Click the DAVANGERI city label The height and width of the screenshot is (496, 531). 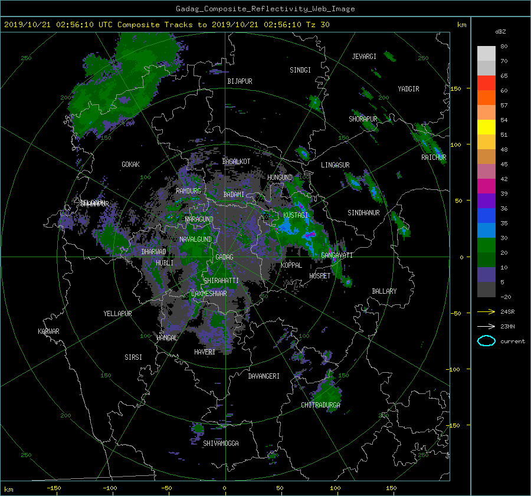(264, 376)
